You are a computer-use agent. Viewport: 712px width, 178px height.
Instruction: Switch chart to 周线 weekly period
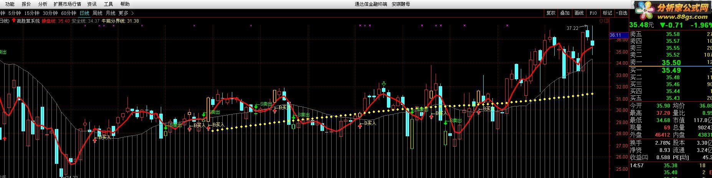(x=97, y=13)
